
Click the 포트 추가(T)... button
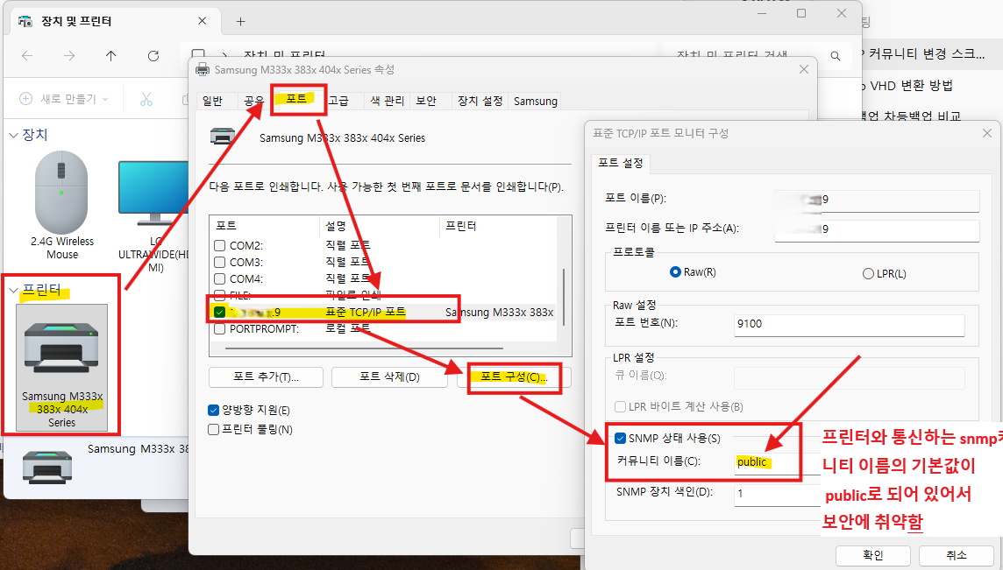point(267,377)
